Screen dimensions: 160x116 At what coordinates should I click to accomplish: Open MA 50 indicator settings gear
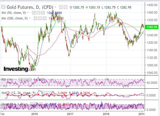point(38,13)
